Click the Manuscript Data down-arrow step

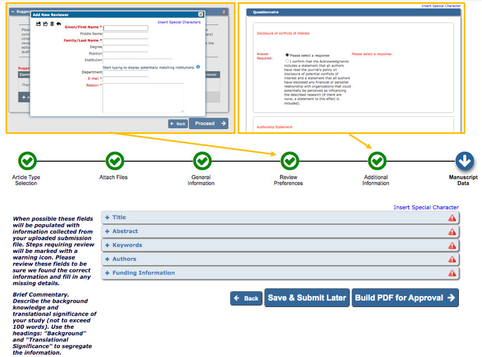tap(464, 161)
